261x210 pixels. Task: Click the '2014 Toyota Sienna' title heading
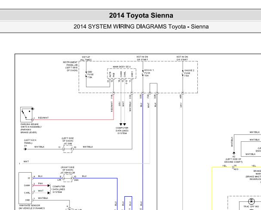141,15
